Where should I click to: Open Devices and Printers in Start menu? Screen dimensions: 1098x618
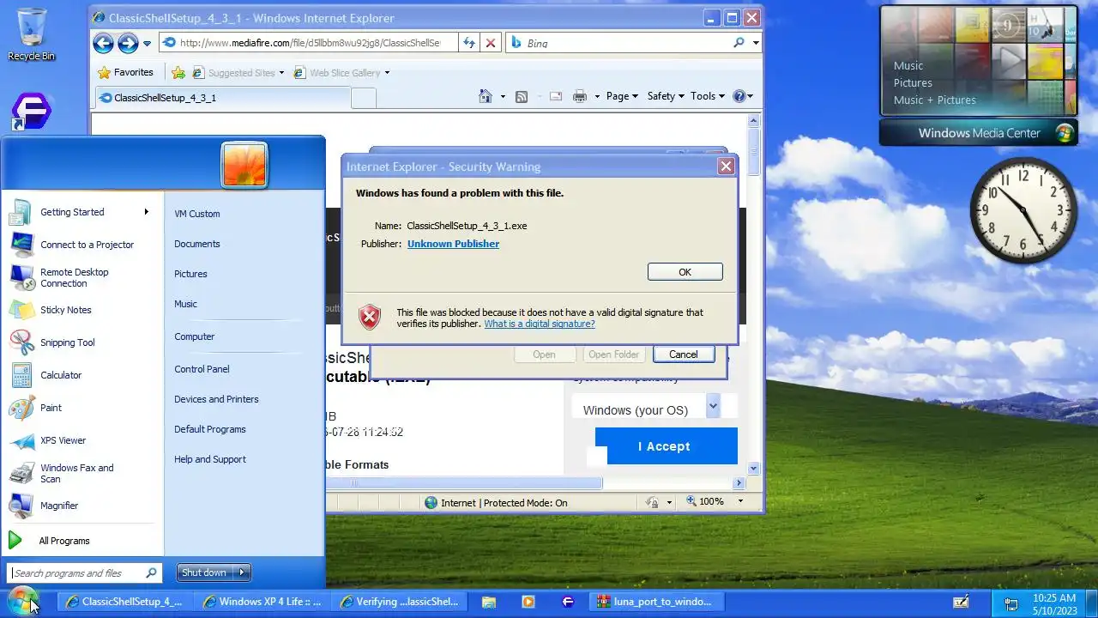pos(216,399)
